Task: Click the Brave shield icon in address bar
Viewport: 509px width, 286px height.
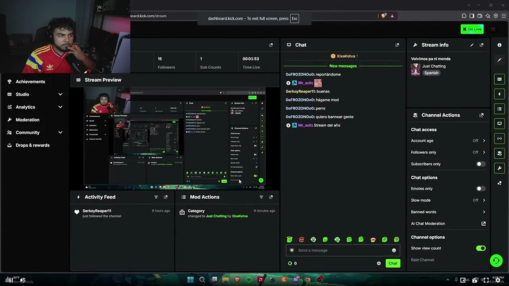Action: (x=384, y=16)
